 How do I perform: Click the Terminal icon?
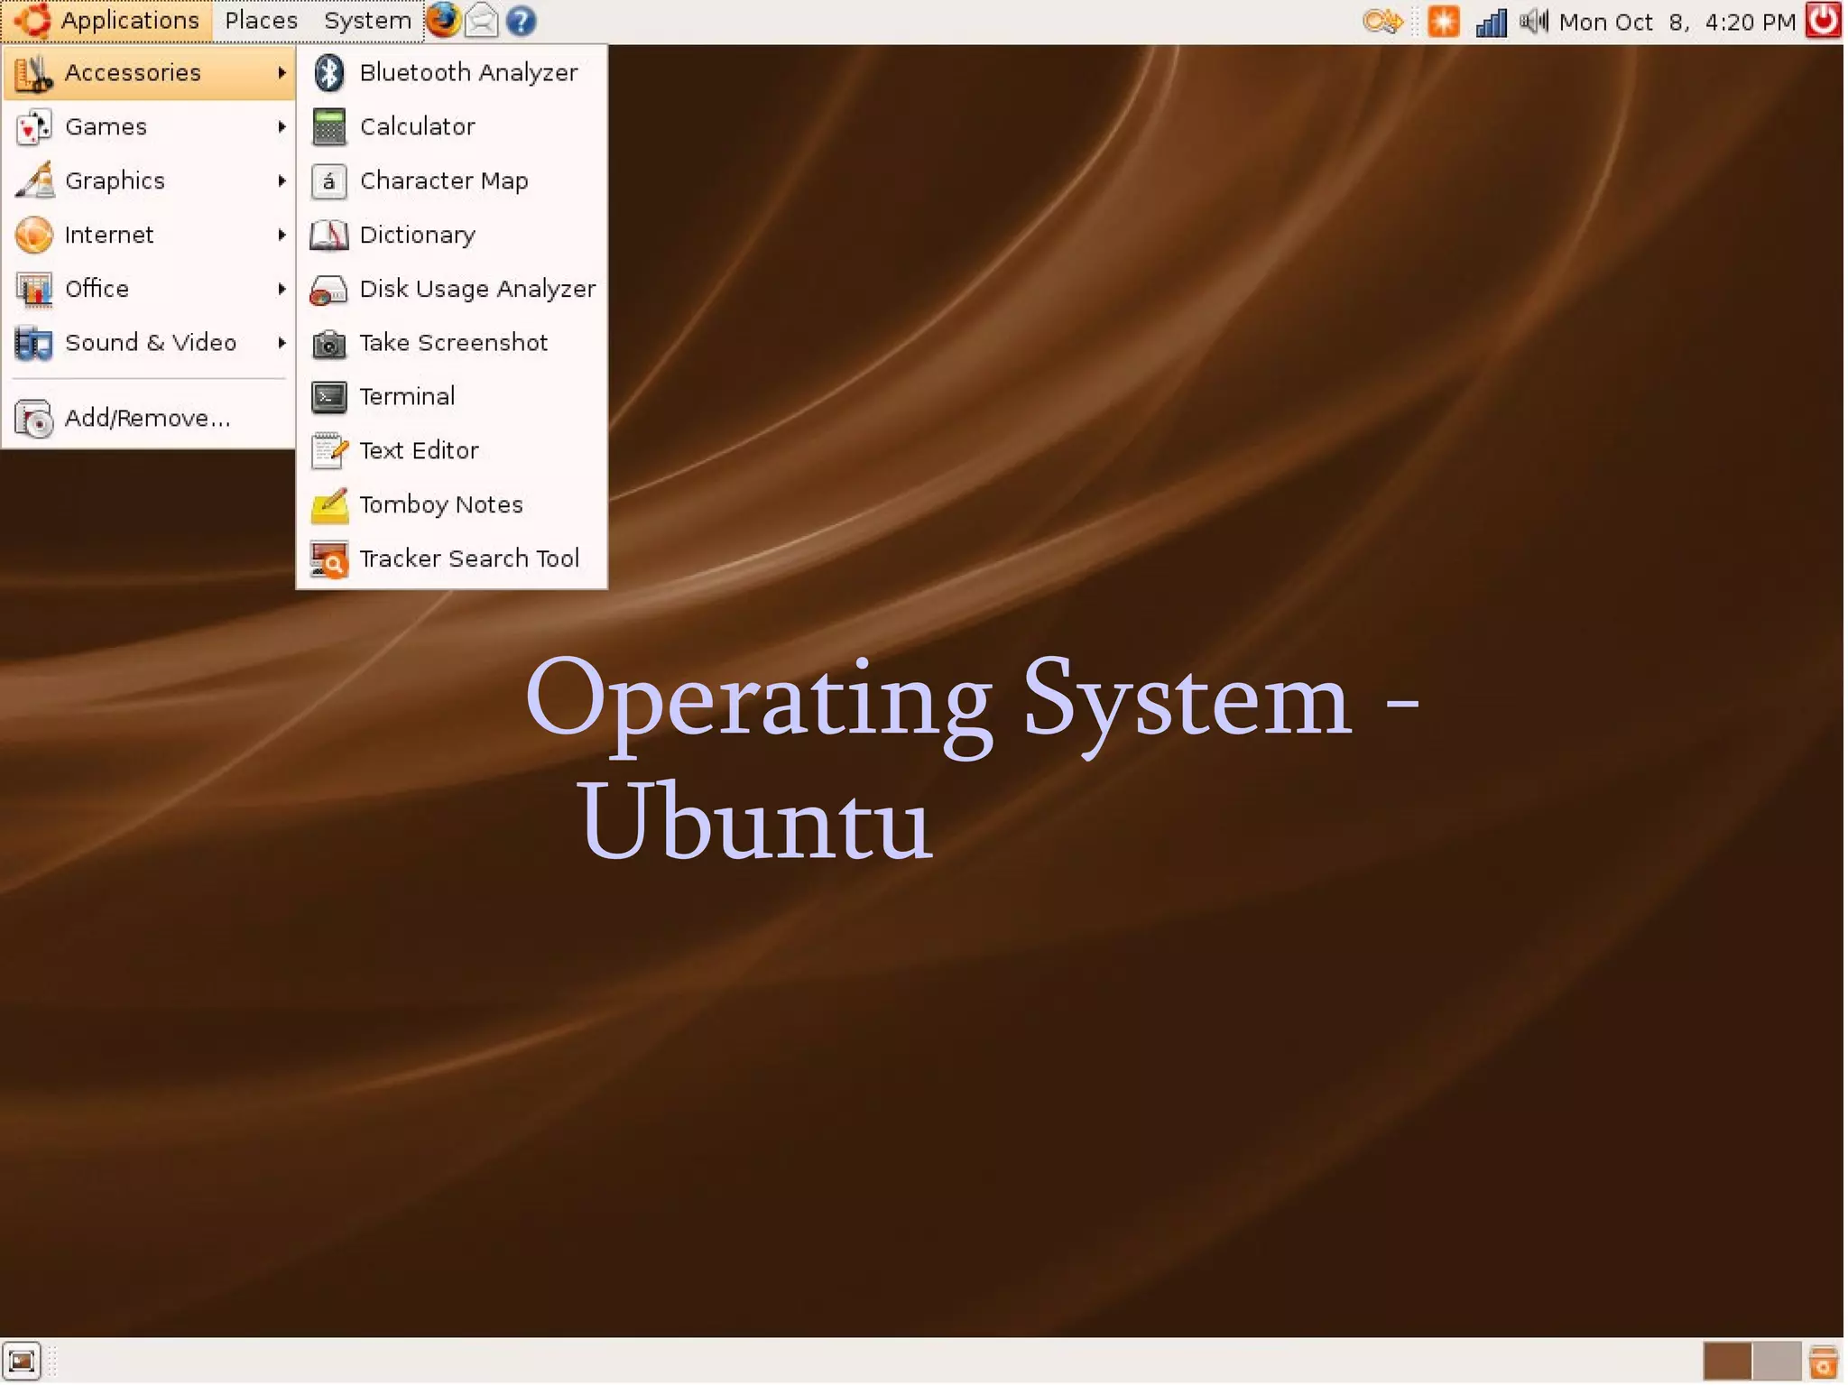tap(328, 397)
